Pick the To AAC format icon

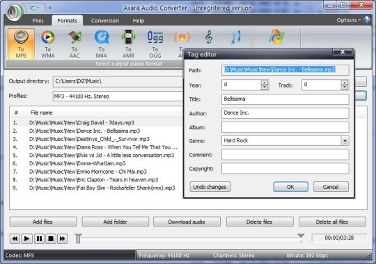coord(75,44)
